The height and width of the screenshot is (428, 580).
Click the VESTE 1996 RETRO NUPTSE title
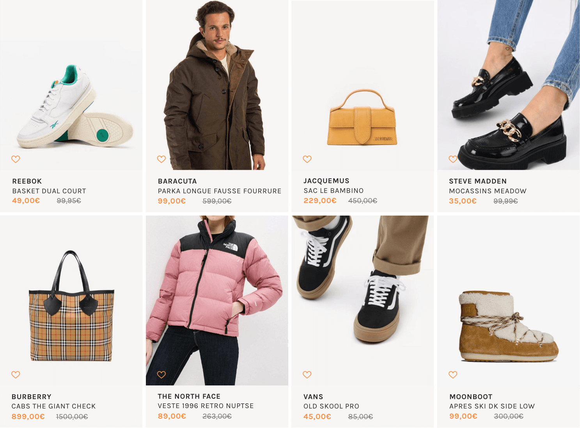click(x=206, y=406)
